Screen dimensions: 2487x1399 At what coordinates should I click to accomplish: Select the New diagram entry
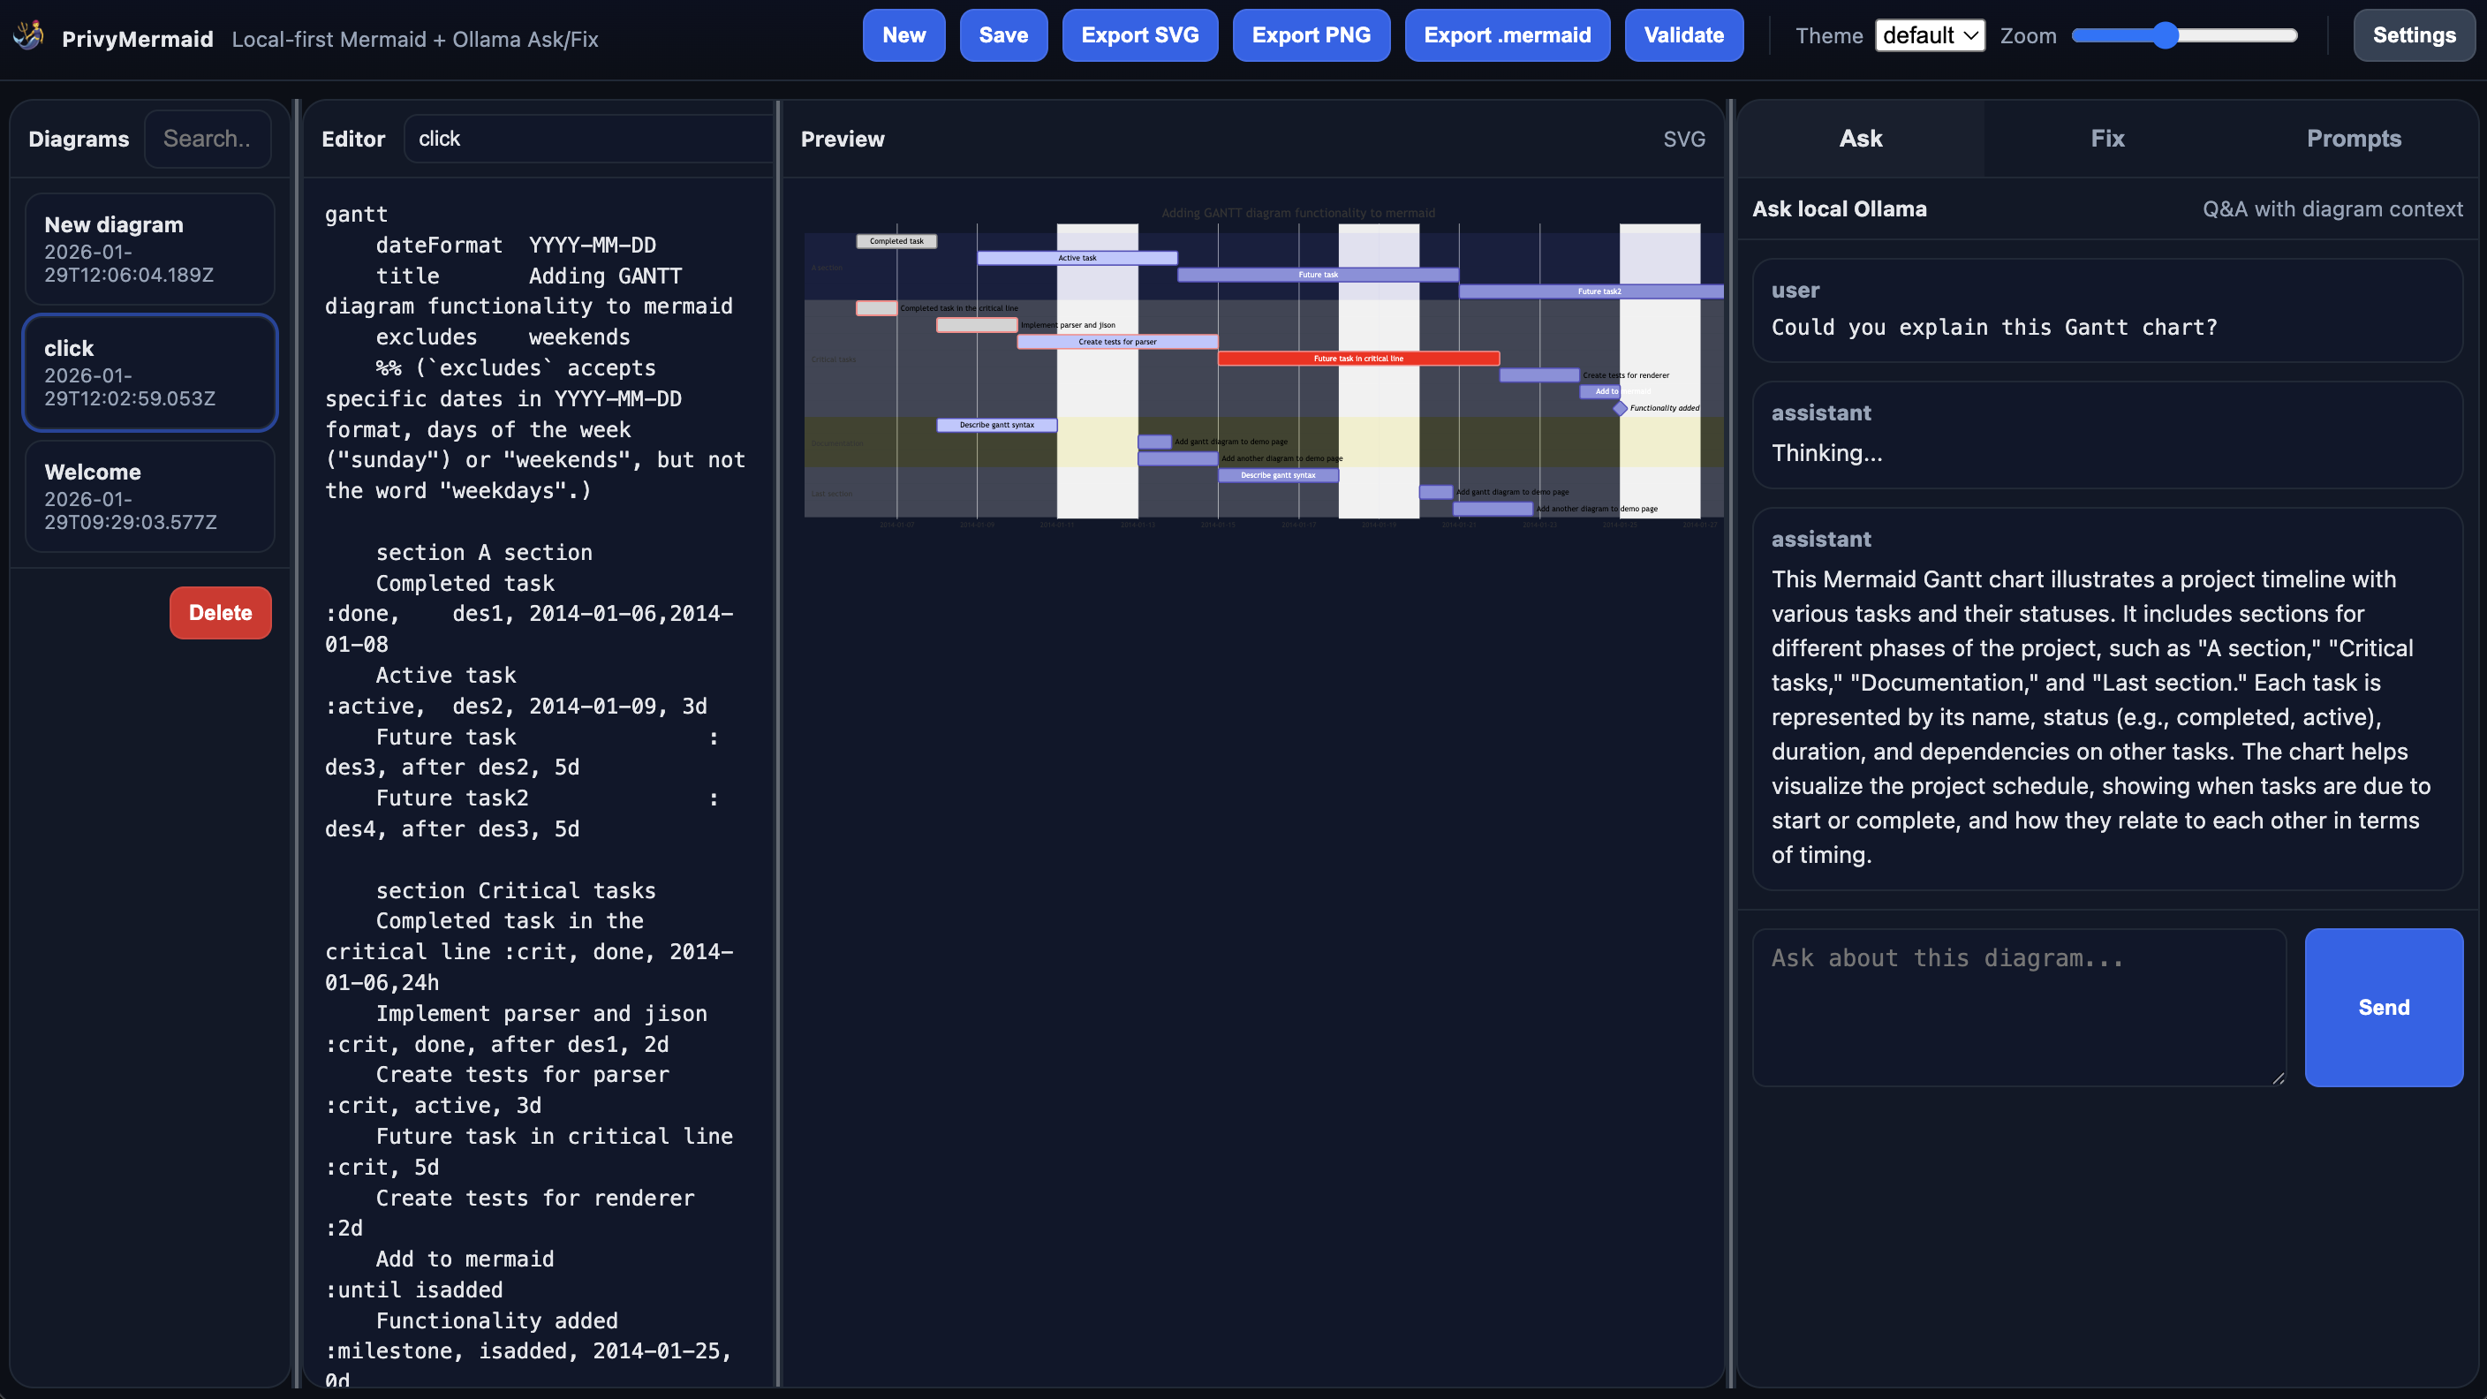tap(149, 248)
